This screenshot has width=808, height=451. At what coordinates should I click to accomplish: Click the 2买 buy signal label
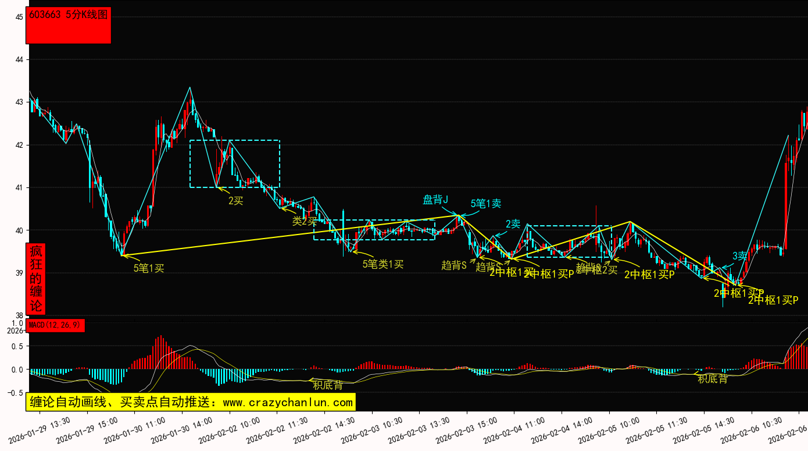[x=235, y=201]
